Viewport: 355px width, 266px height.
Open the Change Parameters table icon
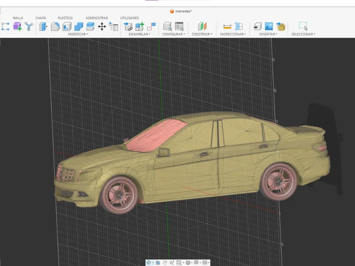pyautogui.click(x=114, y=27)
